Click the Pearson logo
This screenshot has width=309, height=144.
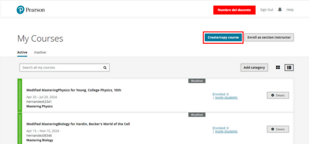click(x=30, y=10)
